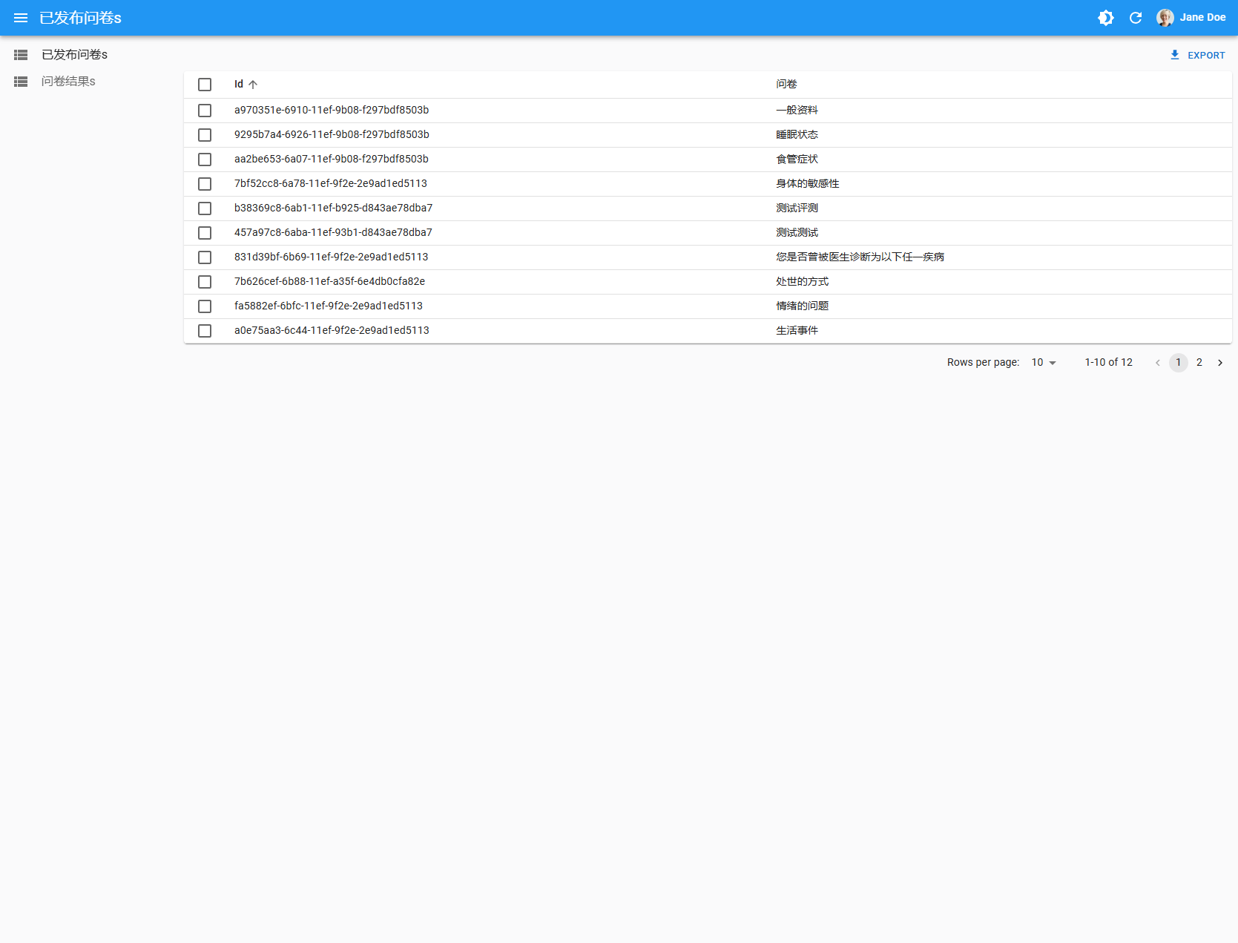Click the Export download icon
Image resolution: width=1238 pixels, height=943 pixels.
[x=1175, y=55]
